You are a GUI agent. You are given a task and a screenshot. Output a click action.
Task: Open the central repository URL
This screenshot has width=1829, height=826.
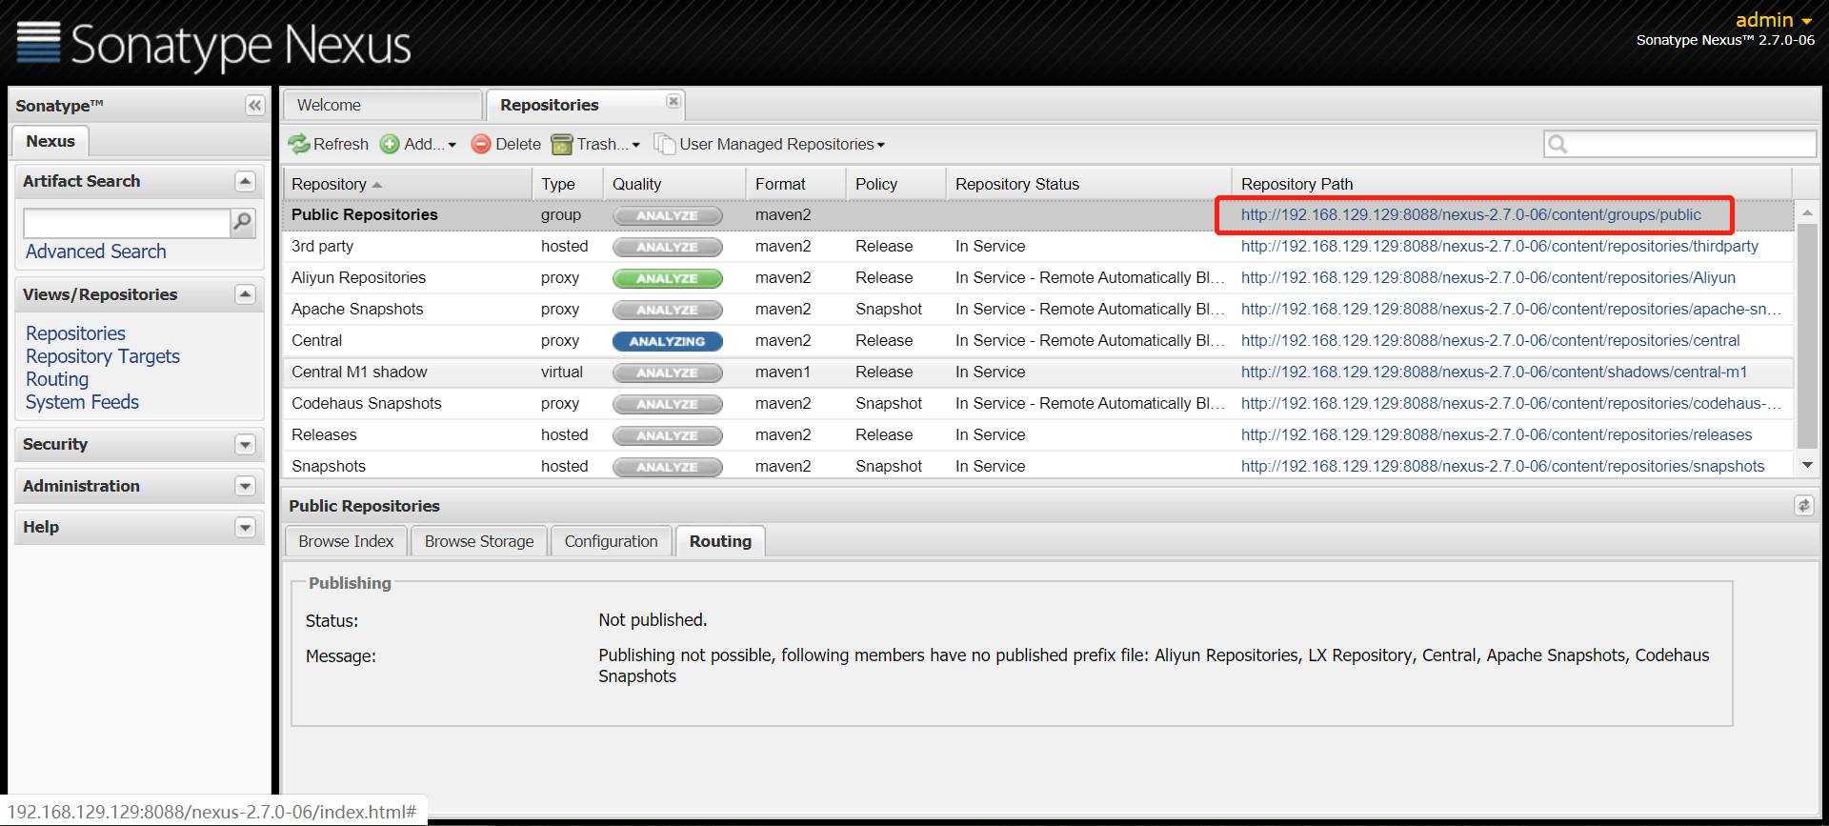pos(1490,340)
